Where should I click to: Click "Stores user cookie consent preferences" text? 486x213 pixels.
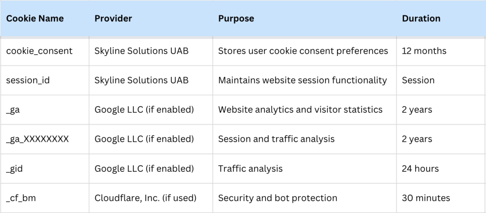coord(303,51)
